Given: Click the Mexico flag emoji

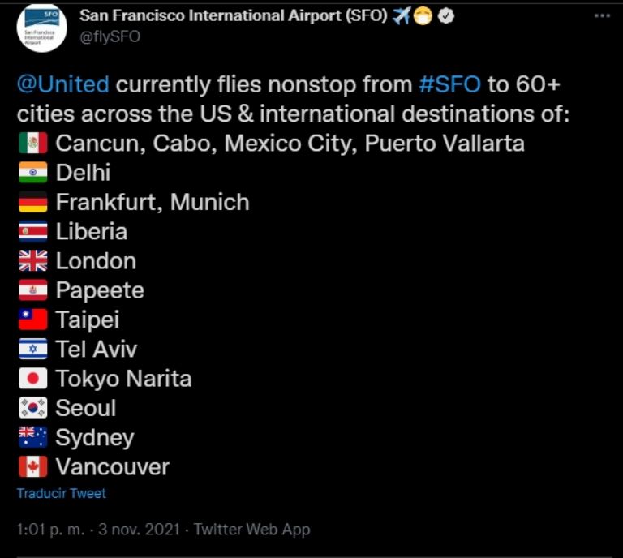Looking at the screenshot, I should [x=33, y=143].
